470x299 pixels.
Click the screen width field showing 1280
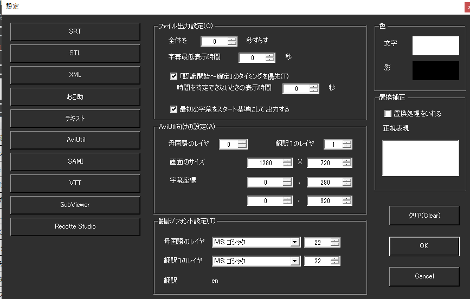pyautogui.click(x=265, y=162)
